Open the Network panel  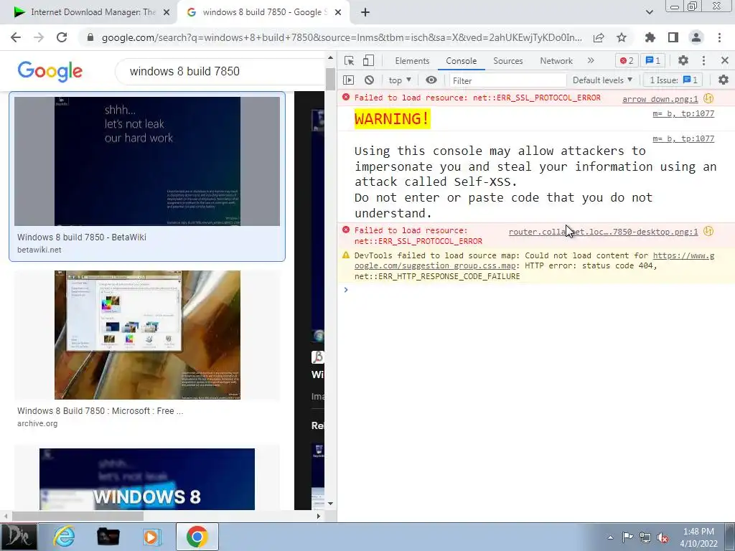(x=556, y=61)
